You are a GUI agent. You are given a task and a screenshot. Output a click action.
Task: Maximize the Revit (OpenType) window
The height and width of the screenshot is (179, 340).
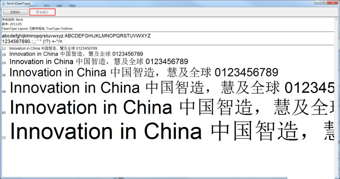[324, 2]
